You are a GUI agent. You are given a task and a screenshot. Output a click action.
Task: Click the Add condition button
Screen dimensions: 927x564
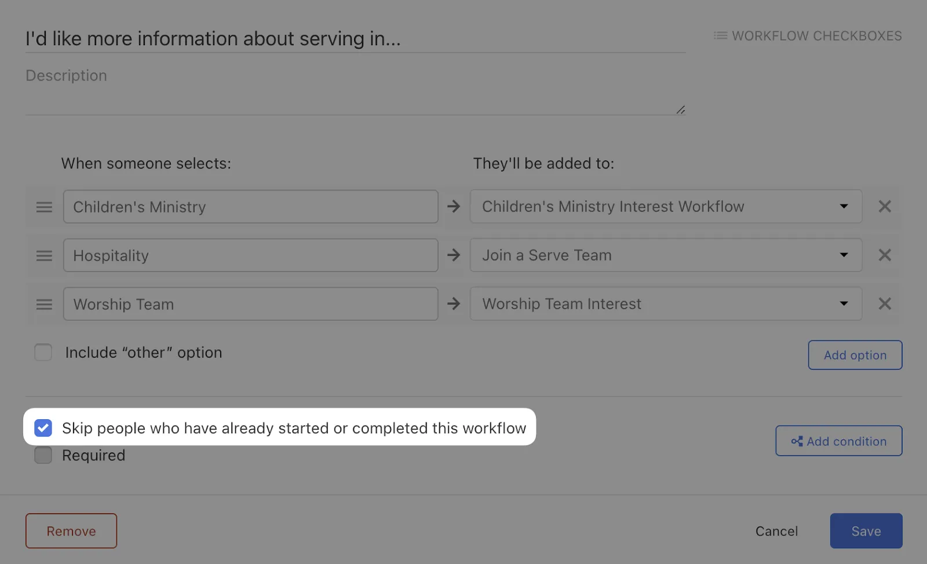[838, 441]
